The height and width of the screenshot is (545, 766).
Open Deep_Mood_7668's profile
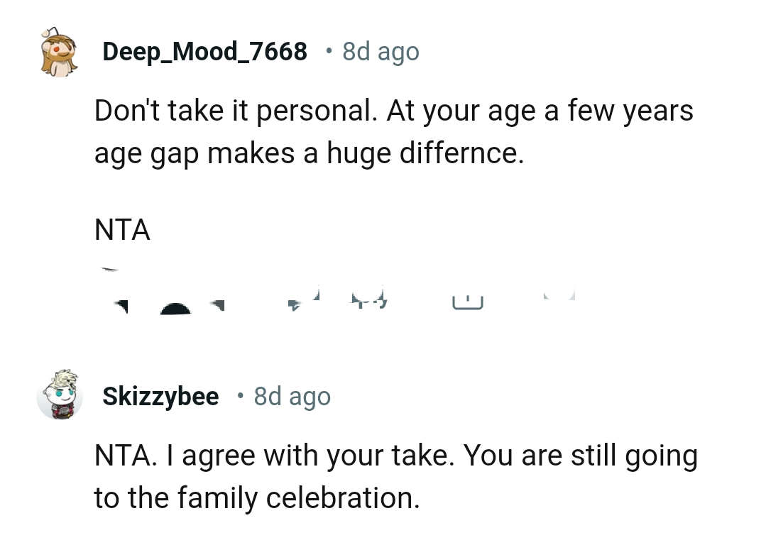[x=204, y=50]
